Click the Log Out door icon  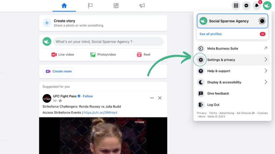tap(201, 105)
